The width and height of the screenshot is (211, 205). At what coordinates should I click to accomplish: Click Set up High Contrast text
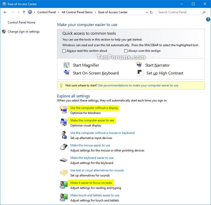pos(165,73)
